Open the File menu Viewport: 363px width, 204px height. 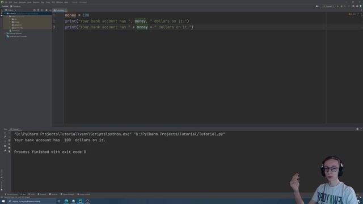point(6,2)
